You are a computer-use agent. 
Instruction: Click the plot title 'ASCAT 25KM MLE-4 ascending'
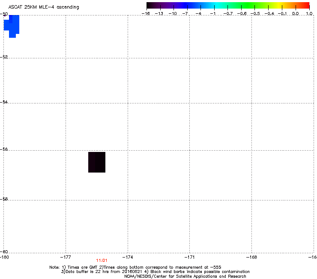tap(44, 7)
